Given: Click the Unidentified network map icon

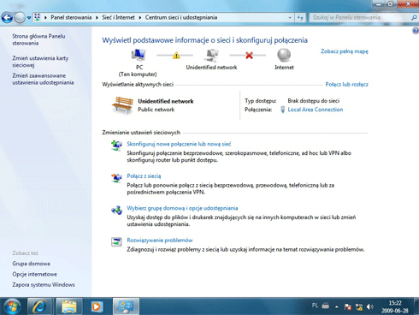Looking at the screenshot, I should coord(212,55).
